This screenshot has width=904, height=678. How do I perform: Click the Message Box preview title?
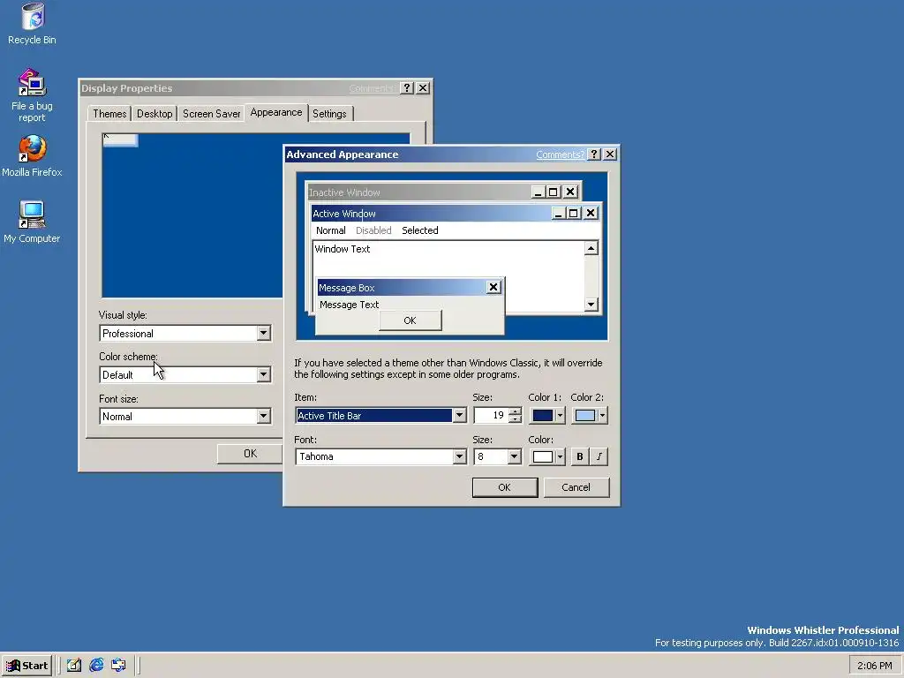402,287
